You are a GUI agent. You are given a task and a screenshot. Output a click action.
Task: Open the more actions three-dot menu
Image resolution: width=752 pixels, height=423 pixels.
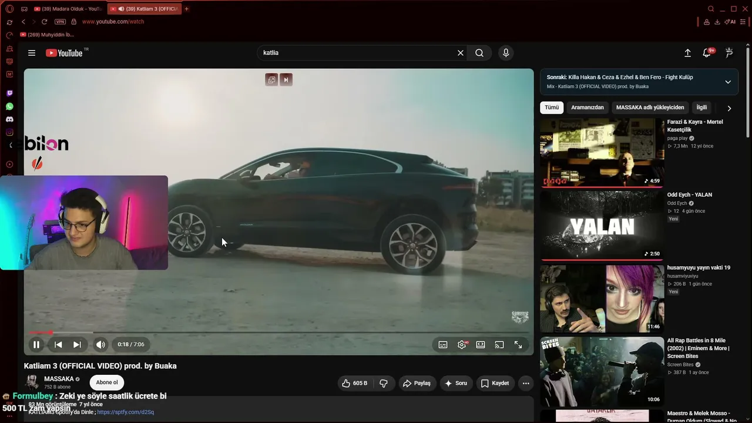(x=526, y=383)
